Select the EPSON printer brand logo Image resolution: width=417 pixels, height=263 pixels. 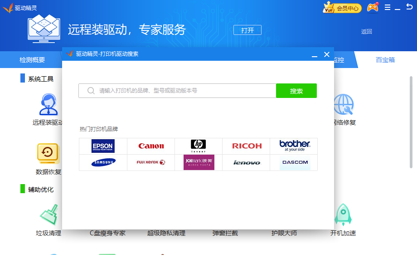click(103, 146)
